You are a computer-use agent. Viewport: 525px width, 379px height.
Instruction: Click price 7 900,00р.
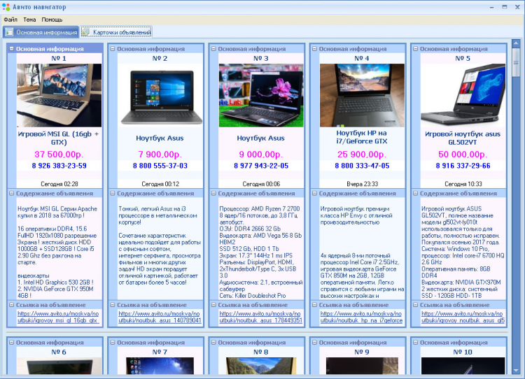click(160, 155)
